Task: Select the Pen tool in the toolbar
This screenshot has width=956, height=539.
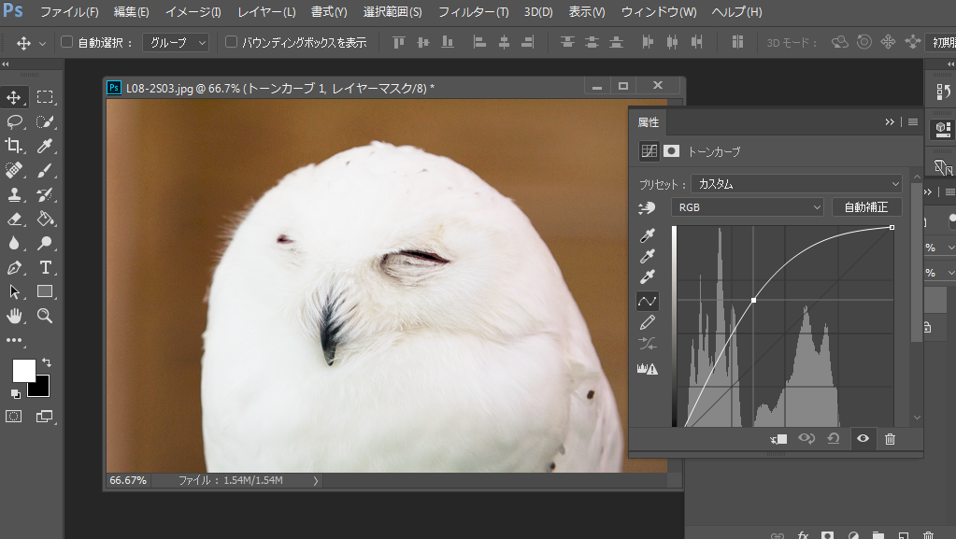Action: [x=14, y=267]
